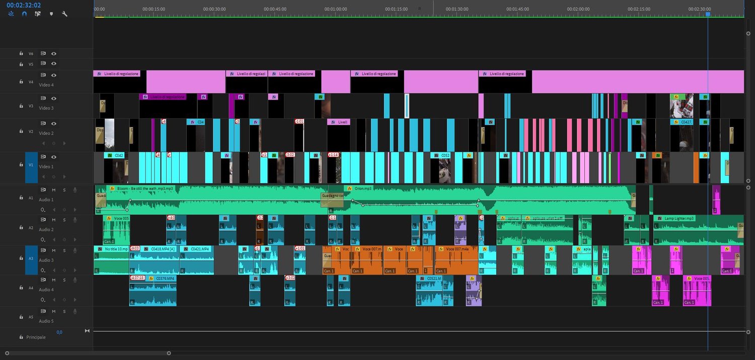Click the V2 track targeting label
The width and height of the screenshot is (755, 360).
click(x=31, y=131)
